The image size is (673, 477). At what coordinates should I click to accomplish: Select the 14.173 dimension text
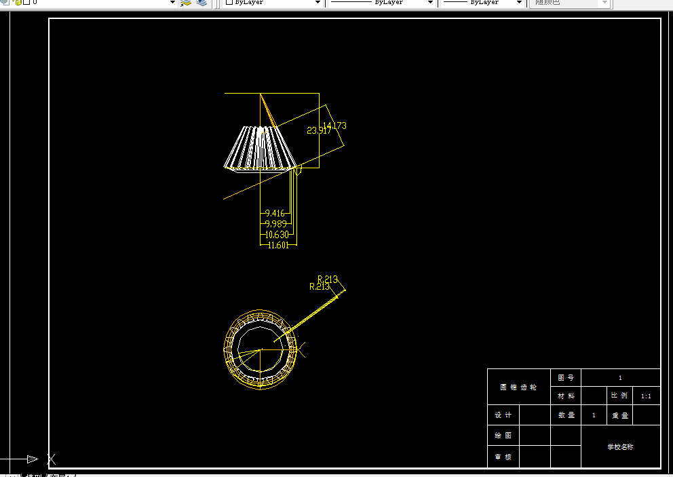tap(334, 126)
